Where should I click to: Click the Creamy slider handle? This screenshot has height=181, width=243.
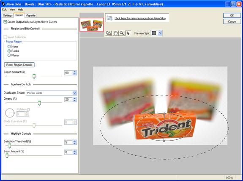pyautogui.click(x=39, y=103)
